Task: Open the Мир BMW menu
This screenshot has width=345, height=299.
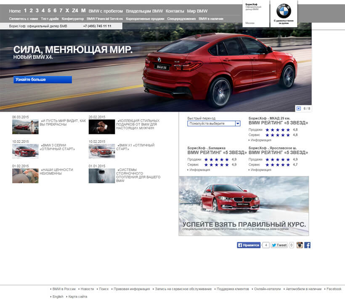Action: pos(197,11)
